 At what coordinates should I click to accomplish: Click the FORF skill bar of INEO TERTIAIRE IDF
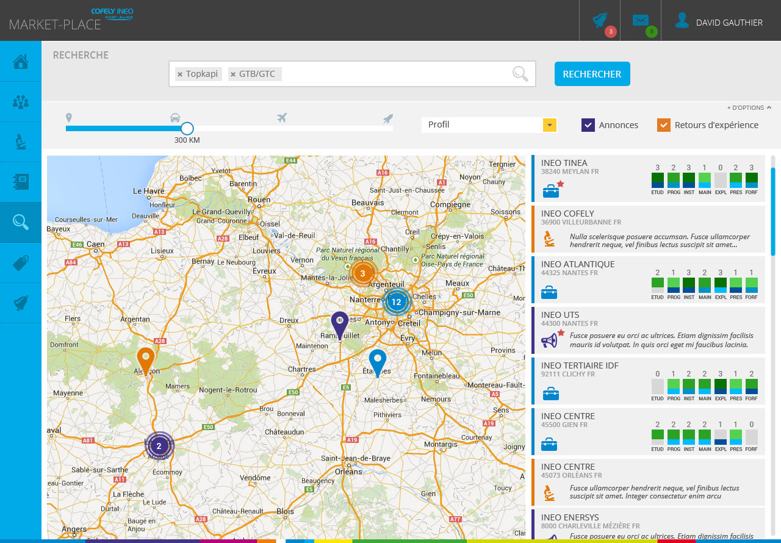pyautogui.click(x=752, y=386)
